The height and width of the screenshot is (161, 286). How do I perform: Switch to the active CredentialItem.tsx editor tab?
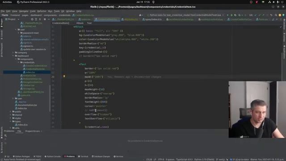pos(107,19)
